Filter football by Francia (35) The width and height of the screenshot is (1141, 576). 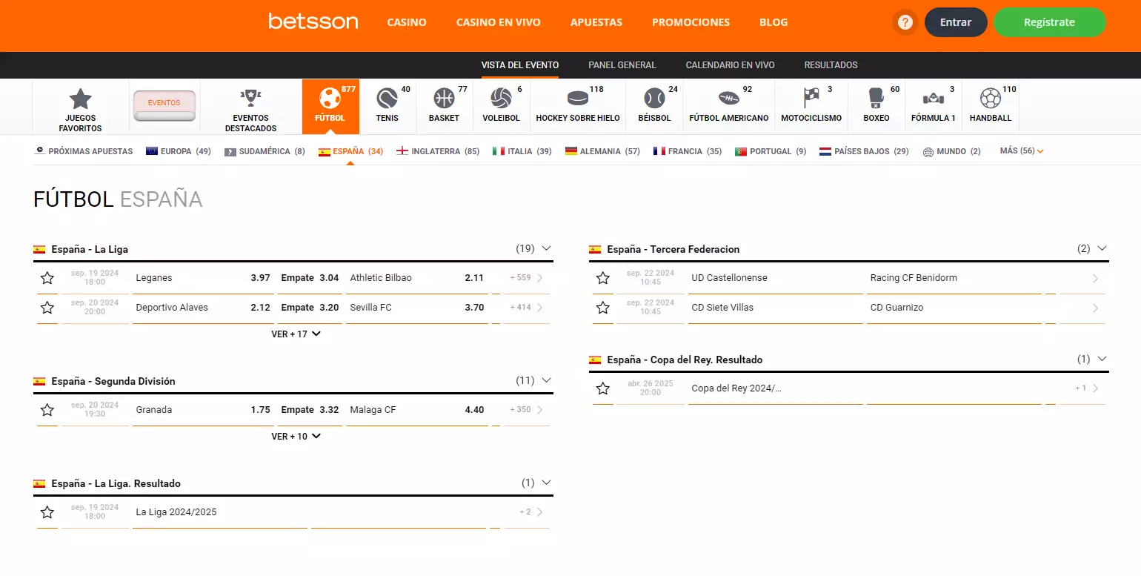[688, 151]
